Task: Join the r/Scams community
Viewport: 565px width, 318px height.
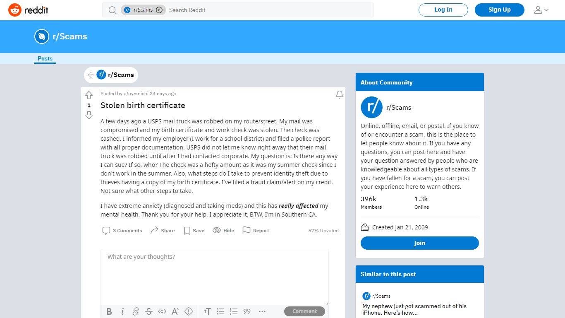Action: (x=419, y=243)
